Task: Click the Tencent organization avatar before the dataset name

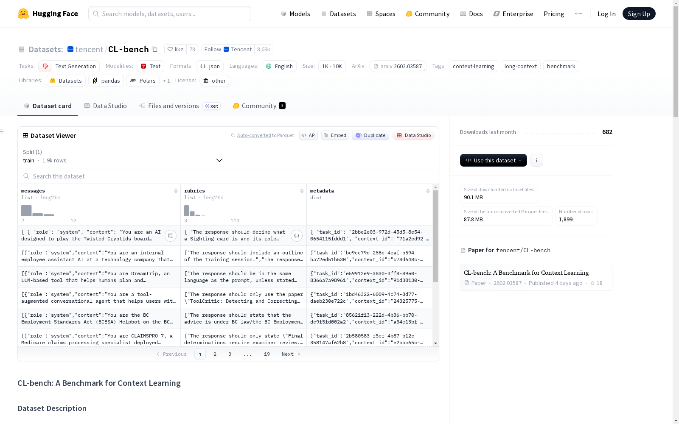Action: point(70,49)
